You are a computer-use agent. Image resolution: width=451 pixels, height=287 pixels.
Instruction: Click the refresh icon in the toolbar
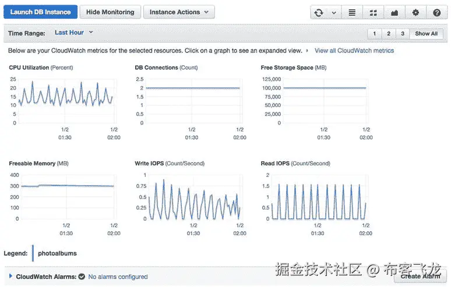point(319,13)
